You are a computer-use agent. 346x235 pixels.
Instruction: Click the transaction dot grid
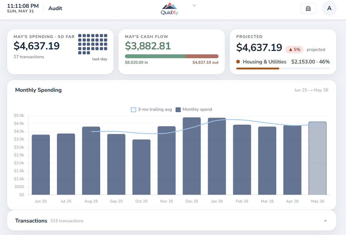coord(93,44)
